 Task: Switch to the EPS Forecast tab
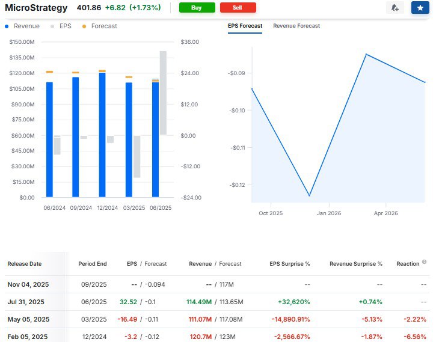[x=245, y=26]
